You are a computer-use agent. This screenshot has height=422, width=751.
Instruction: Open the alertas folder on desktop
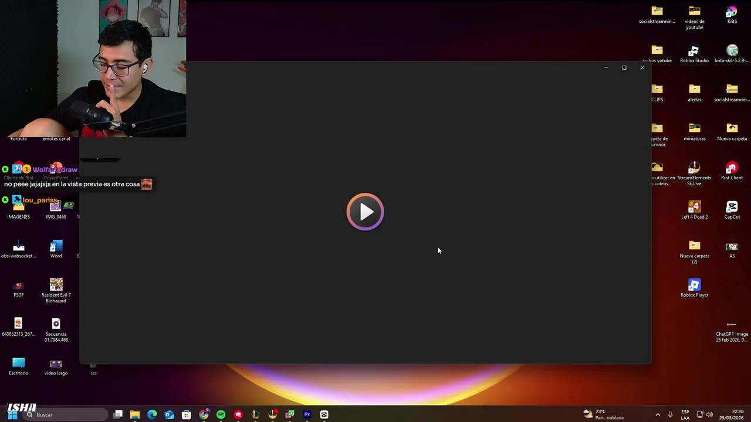[x=694, y=93]
